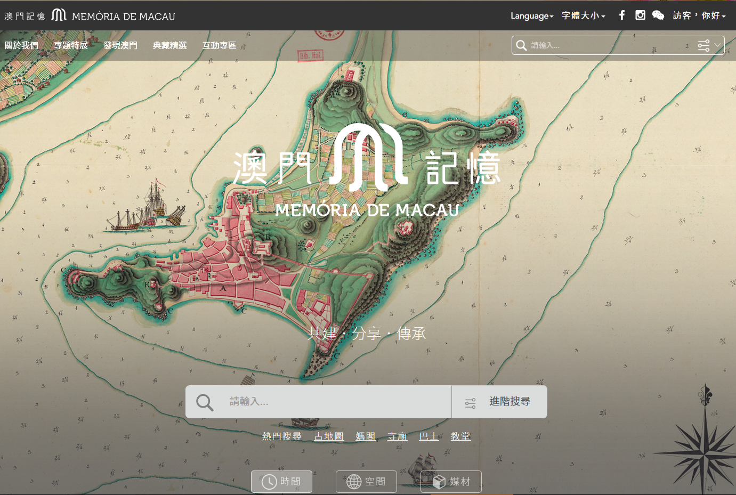Image resolution: width=736 pixels, height=495 pixels.
Task: Open the Facebook page icon
Action: 622,15
